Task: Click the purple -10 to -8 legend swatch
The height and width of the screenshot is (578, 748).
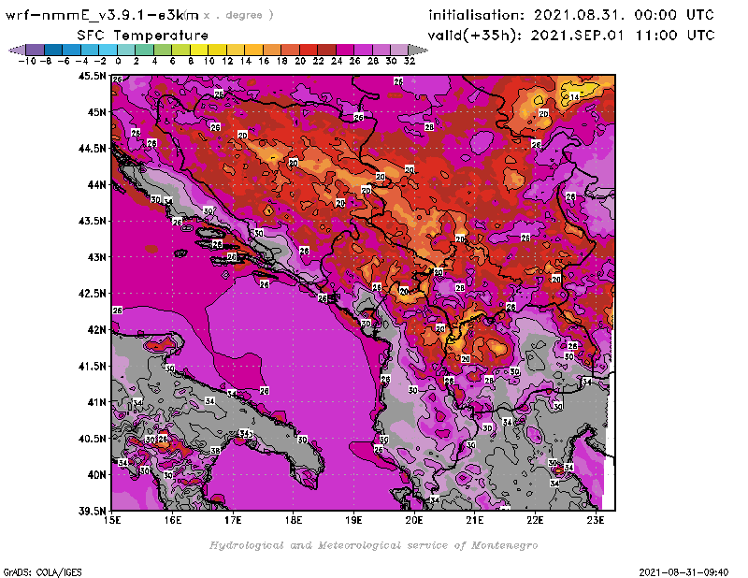Action: click(36, 51)
